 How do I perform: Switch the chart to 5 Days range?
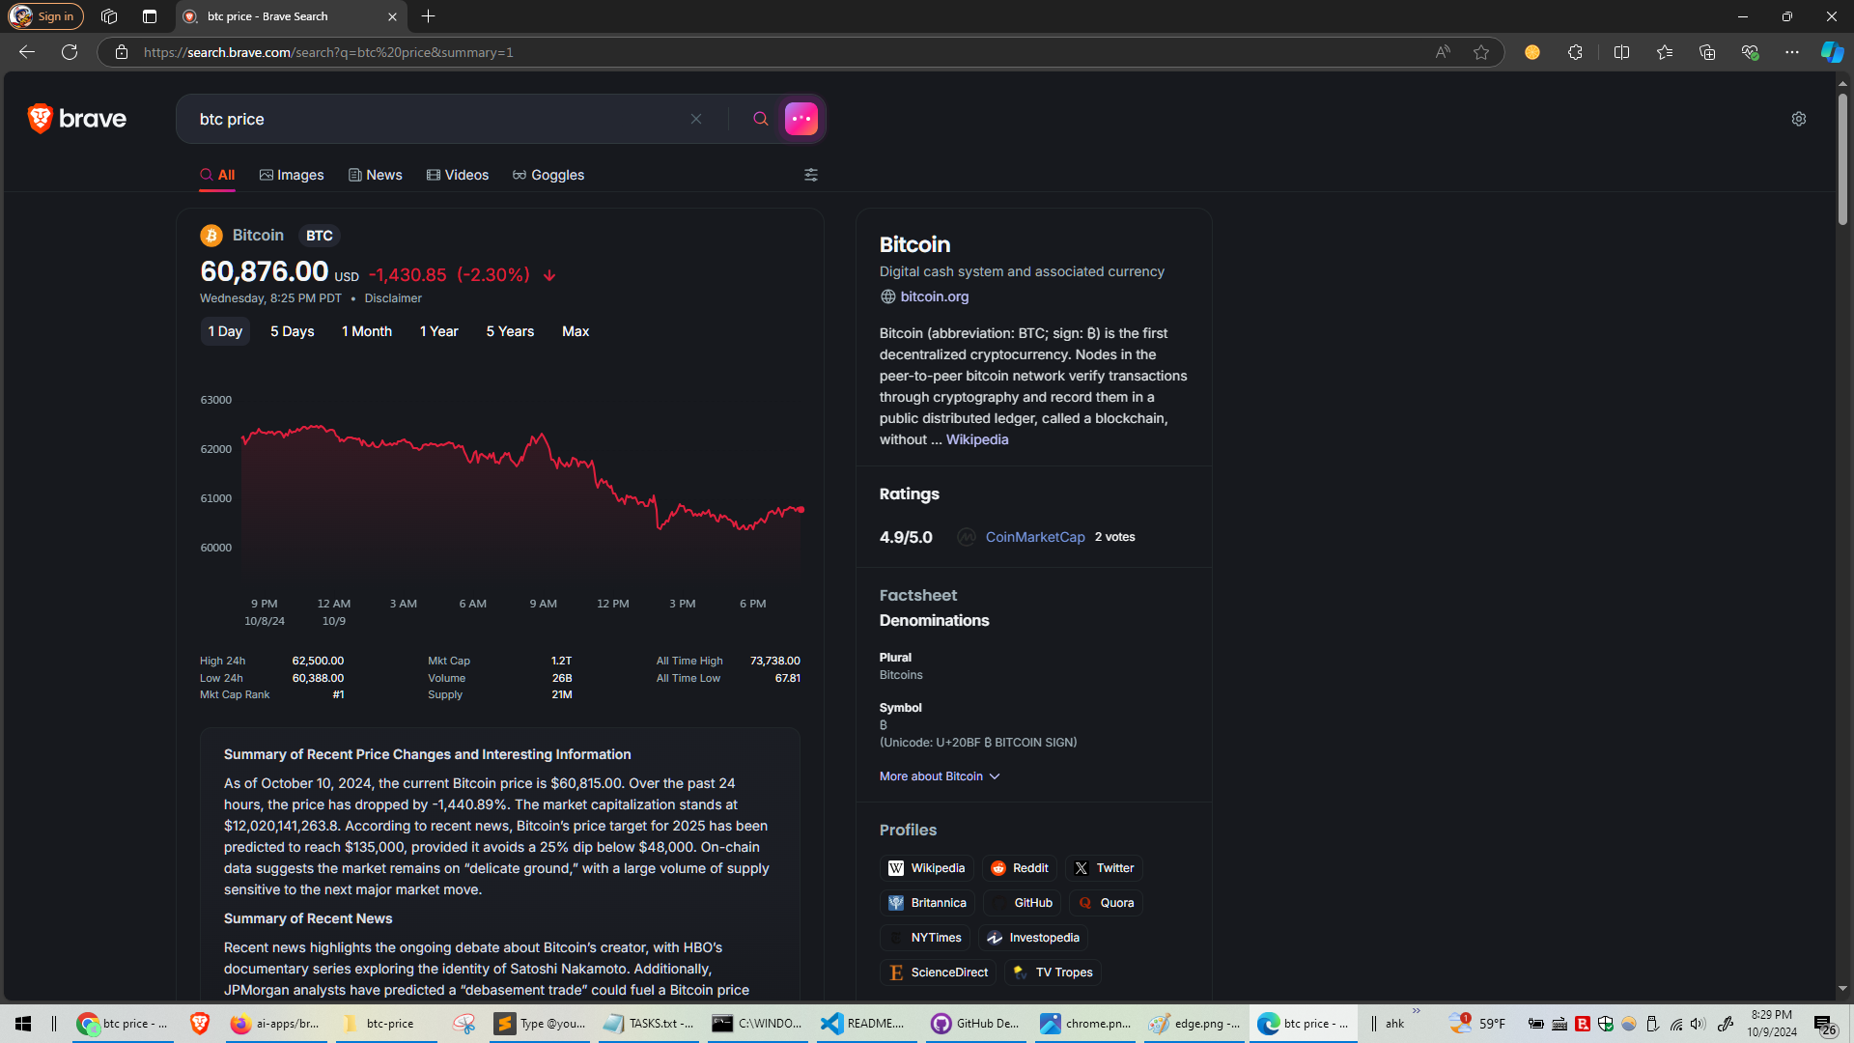pyautogui.click(x=292, y=331)
